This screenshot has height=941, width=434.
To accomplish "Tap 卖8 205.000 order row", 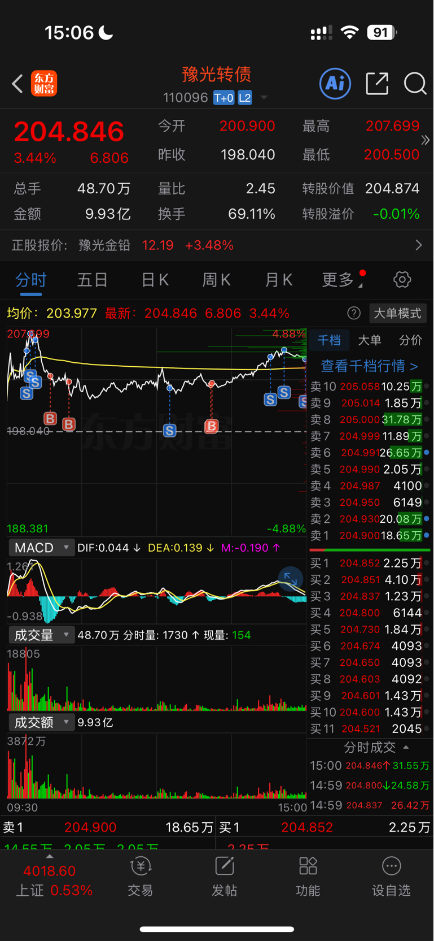I will [370, 419].
